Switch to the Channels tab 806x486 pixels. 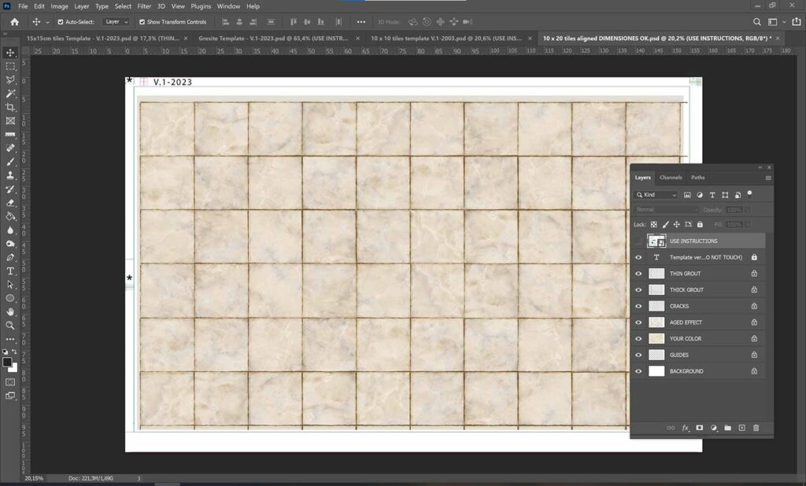tap(671, 178)
